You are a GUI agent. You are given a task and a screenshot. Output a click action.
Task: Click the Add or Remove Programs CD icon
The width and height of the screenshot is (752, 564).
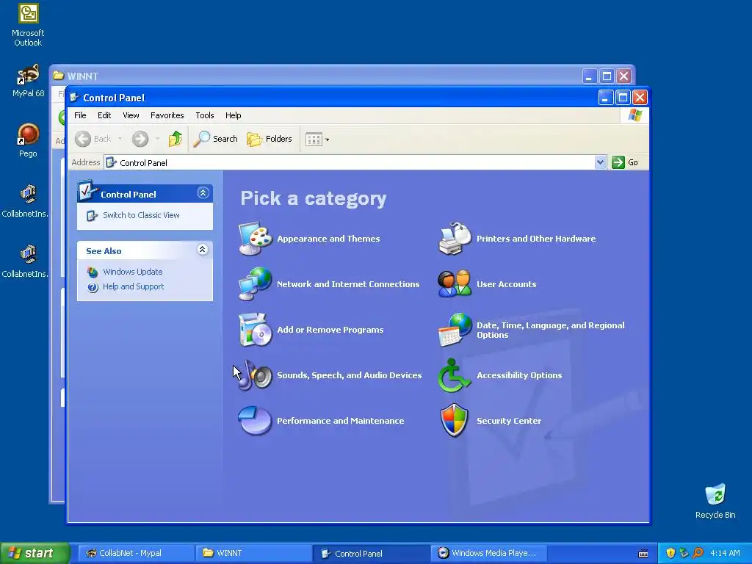pos(256,330)
